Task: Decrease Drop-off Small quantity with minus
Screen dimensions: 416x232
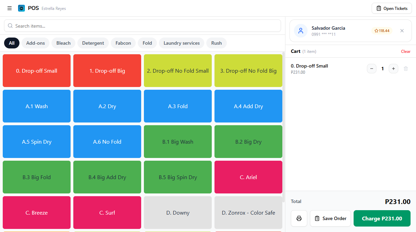Action: (372, 69)
